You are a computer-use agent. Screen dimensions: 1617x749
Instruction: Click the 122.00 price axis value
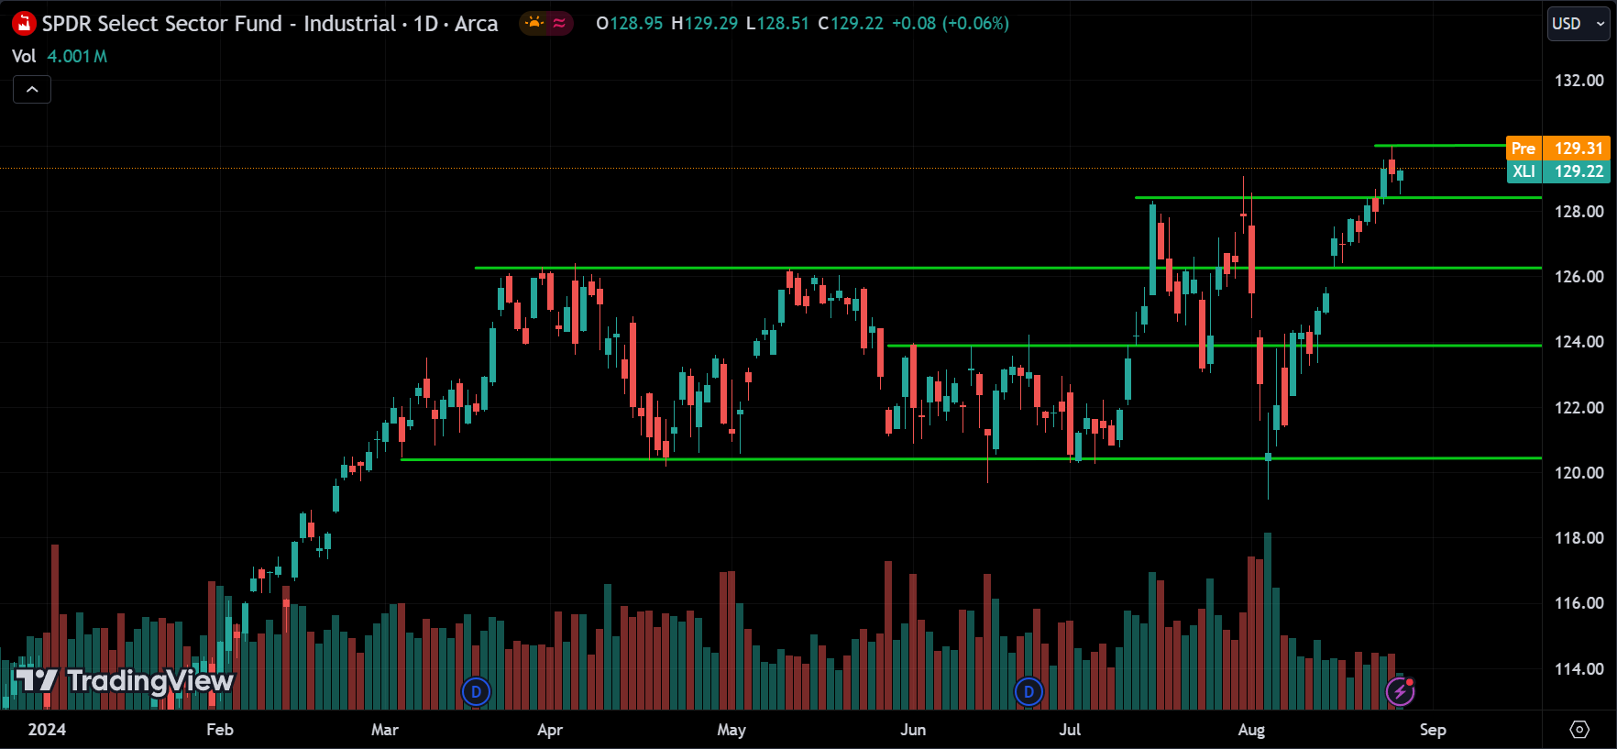click(1578, 408)
